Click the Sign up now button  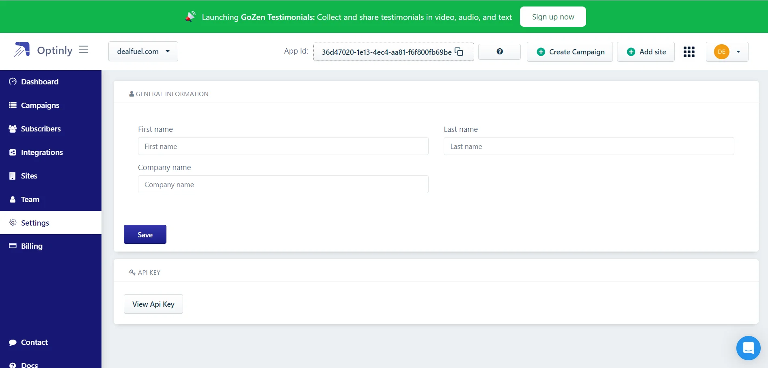[x=553, y=17]
